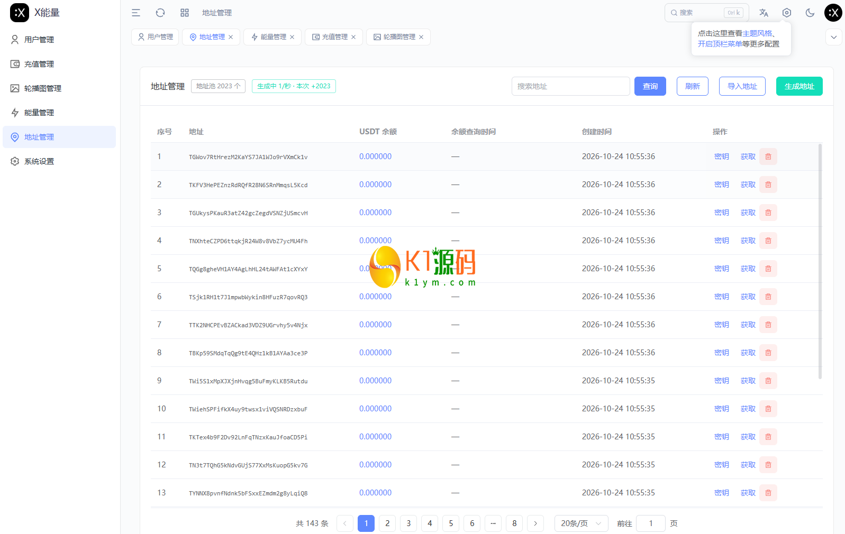Select 地址管理 in the sidebar
The height and width of the screenshot is (534, 845).
pos(59,137)
